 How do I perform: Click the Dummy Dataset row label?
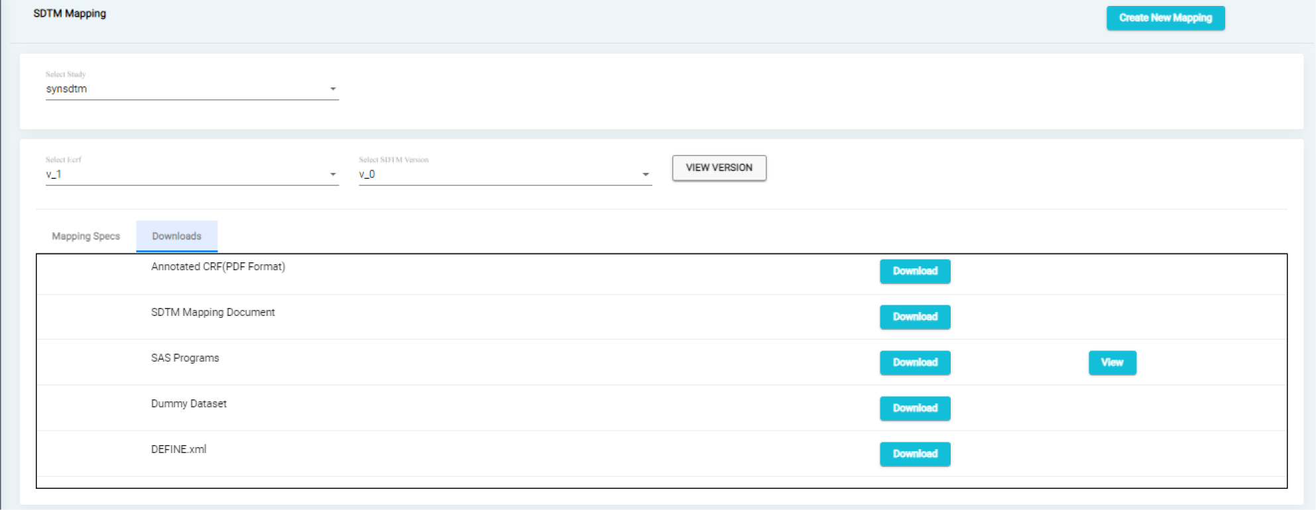click(x=188, y=403)
